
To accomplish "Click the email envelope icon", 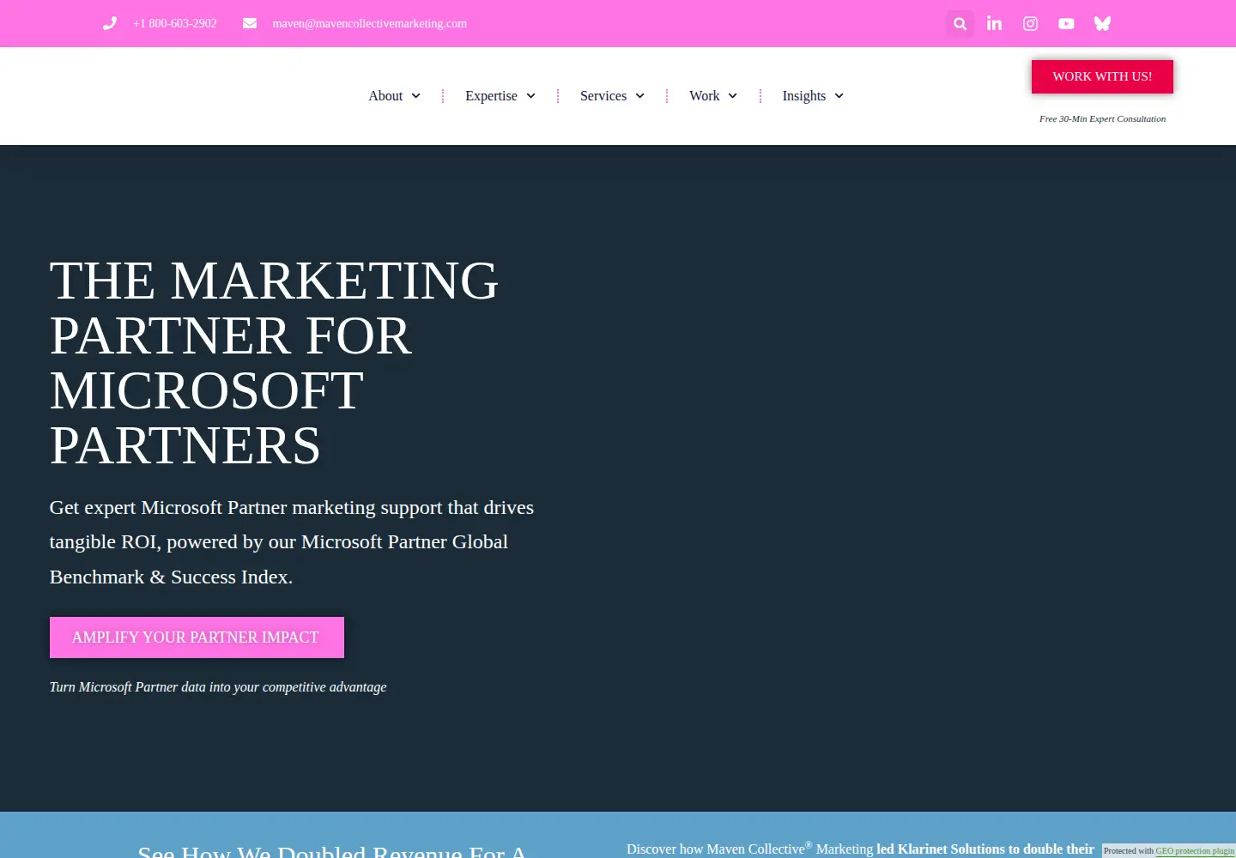I will 250,23.
